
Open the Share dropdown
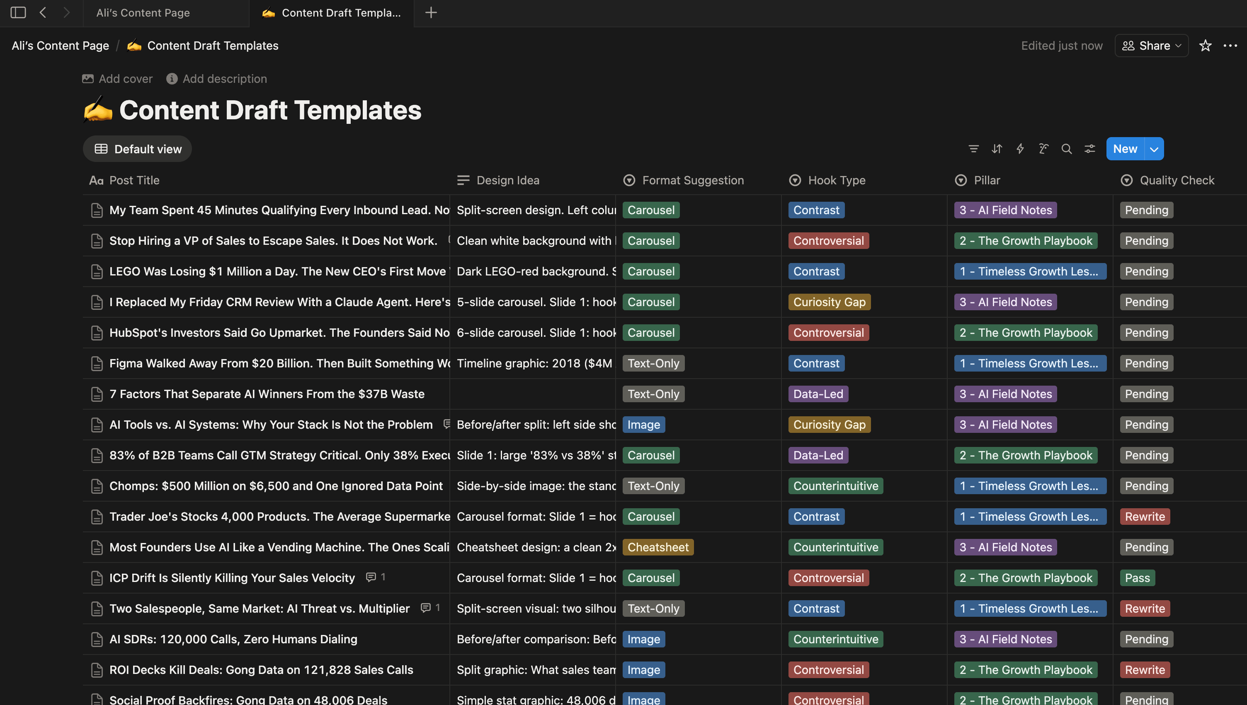coord(1151,46)
